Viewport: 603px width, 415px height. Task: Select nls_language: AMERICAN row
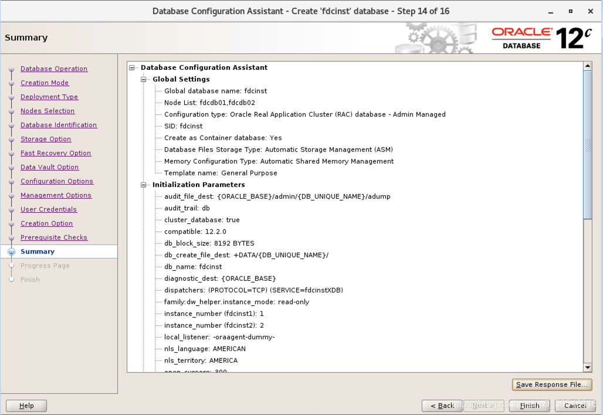click(x=205, y=349)
